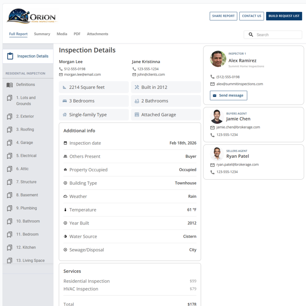Email Jamie Chen via jamie.chen@brokerage.com

point(238,127)
